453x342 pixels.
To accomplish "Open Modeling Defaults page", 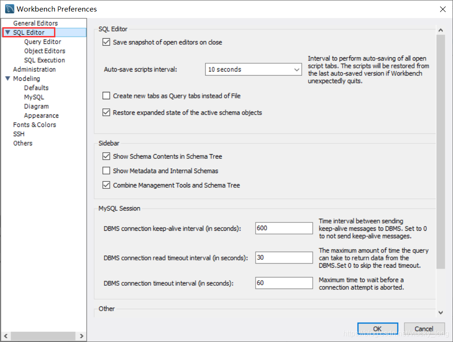I will coord(36,88).
